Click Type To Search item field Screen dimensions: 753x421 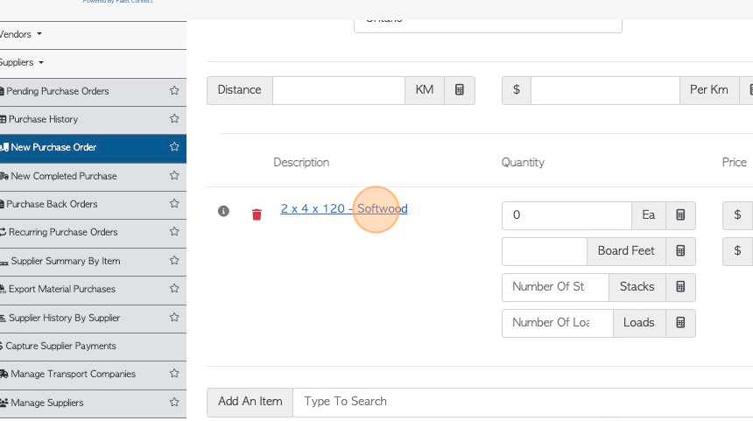pos(523,402)
